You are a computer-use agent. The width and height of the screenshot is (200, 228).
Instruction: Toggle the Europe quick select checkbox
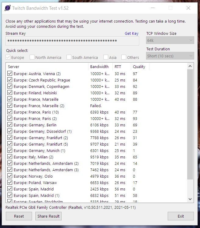pyautogui.click(x=8, y=57)
